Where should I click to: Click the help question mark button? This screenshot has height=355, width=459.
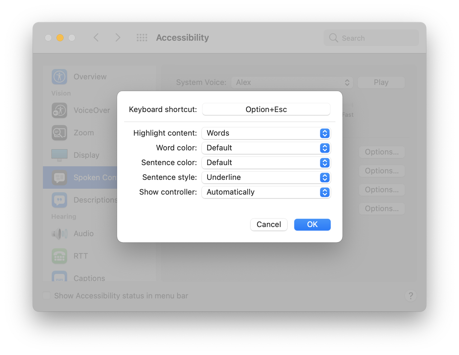tap(411, 296)
